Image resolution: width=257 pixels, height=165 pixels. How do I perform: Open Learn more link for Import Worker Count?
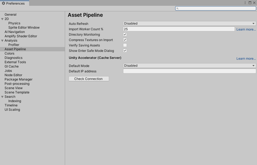[x=246, y=29]
